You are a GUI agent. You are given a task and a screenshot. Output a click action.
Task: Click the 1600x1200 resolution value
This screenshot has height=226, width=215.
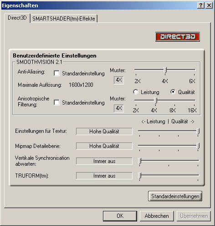tap(81, 85)
